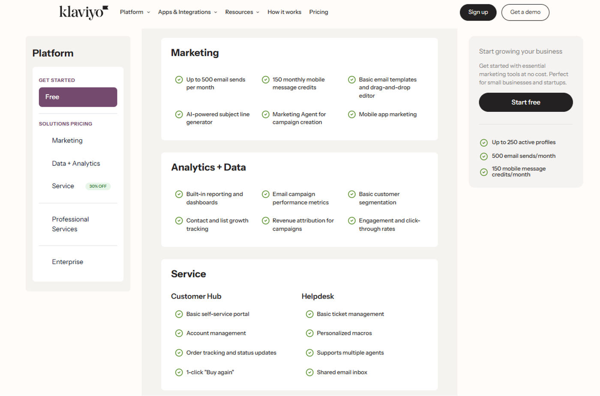Click check icon beside 'Account management'
Screen dimensions: 600x396
179,333
